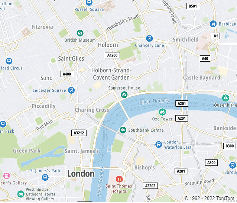237x203 pixels.
Task: Click the A4200 road shield
Action: 112,55
